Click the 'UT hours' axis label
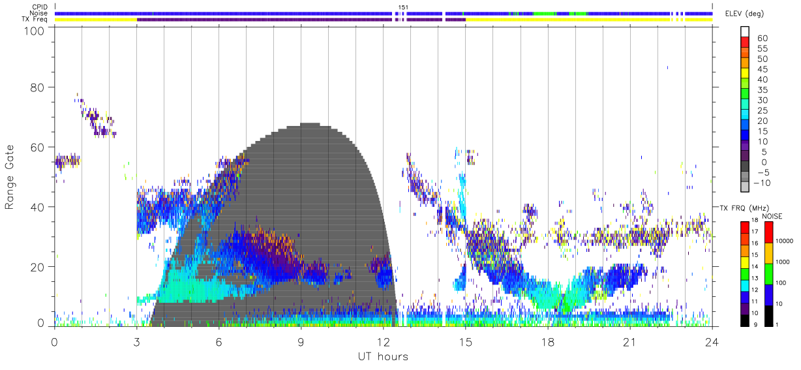Viewport: 801px width, 370px height. tap(383, 356)
